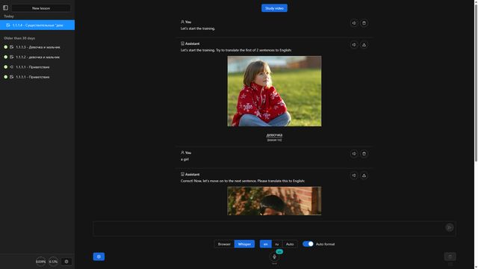The image size is (478, 269).
Task: Open settings gear in sidebar footer
Action: (x=66, y=262)
